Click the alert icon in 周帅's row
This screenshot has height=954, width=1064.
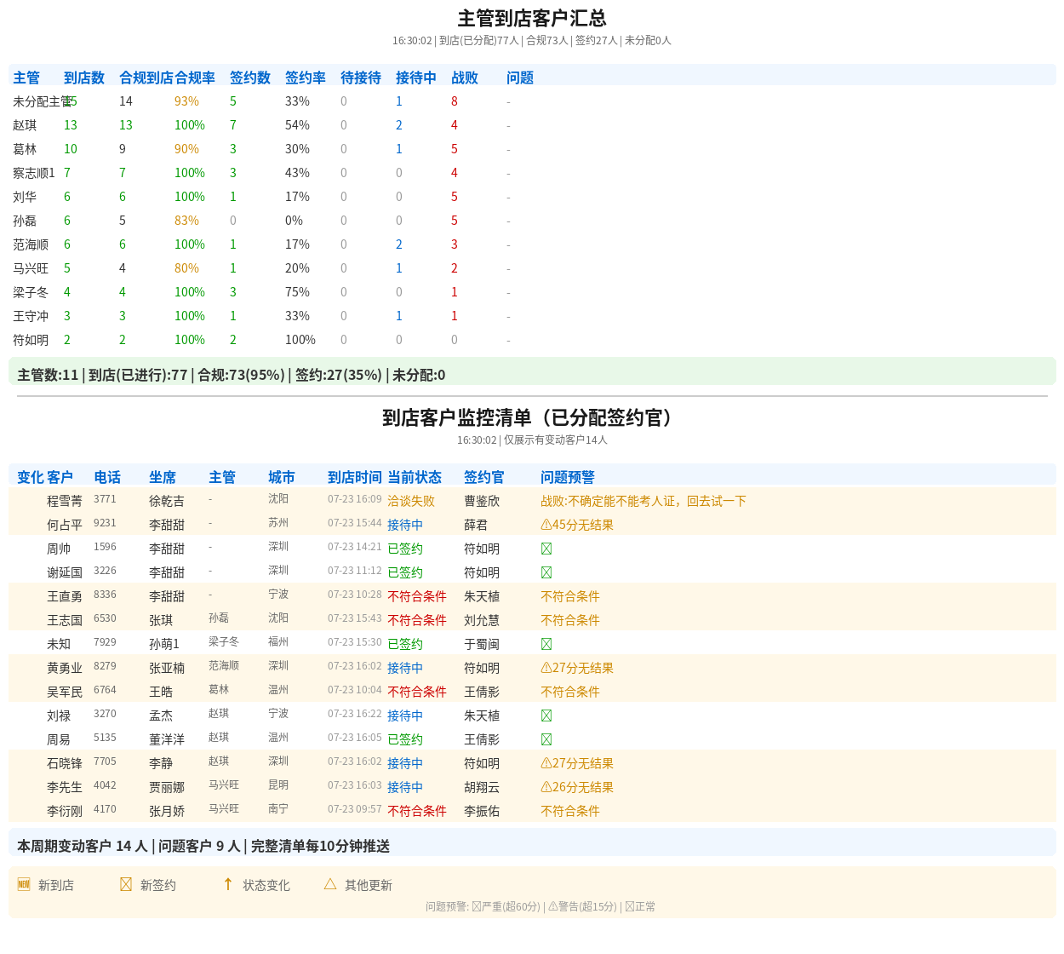[x=546, y=549]
